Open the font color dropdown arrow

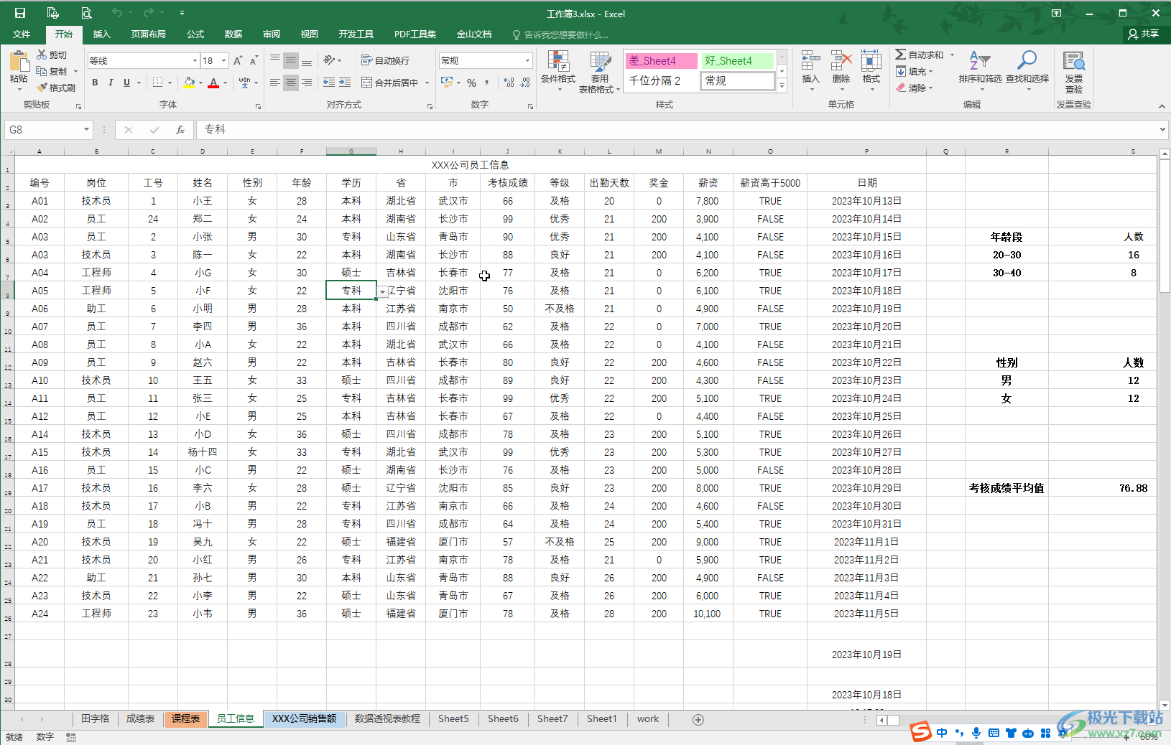(225, 83)
